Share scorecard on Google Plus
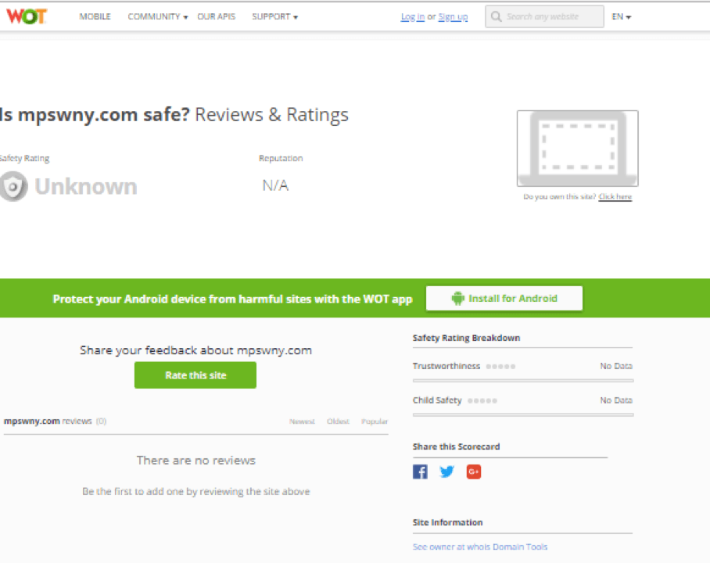 pos(474,472)
